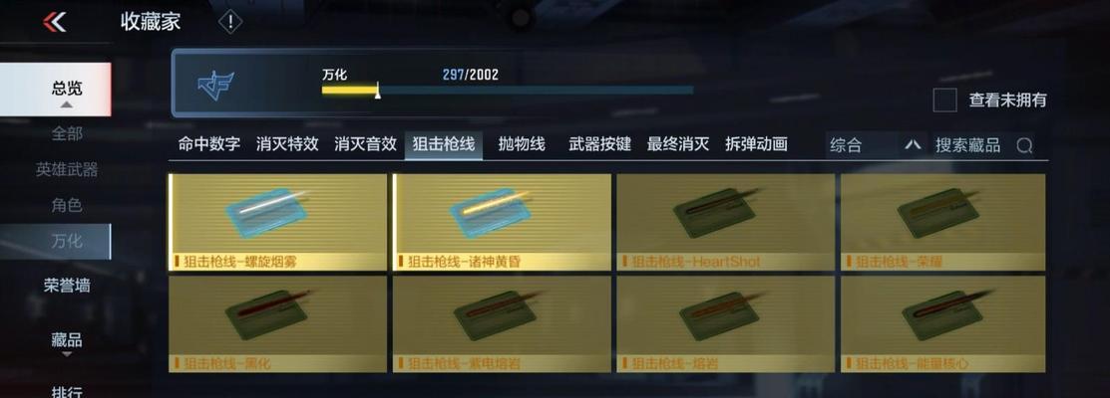Click the red back arrow icon
Viewport: 1110px width, 398px height.
click(54, 22)
